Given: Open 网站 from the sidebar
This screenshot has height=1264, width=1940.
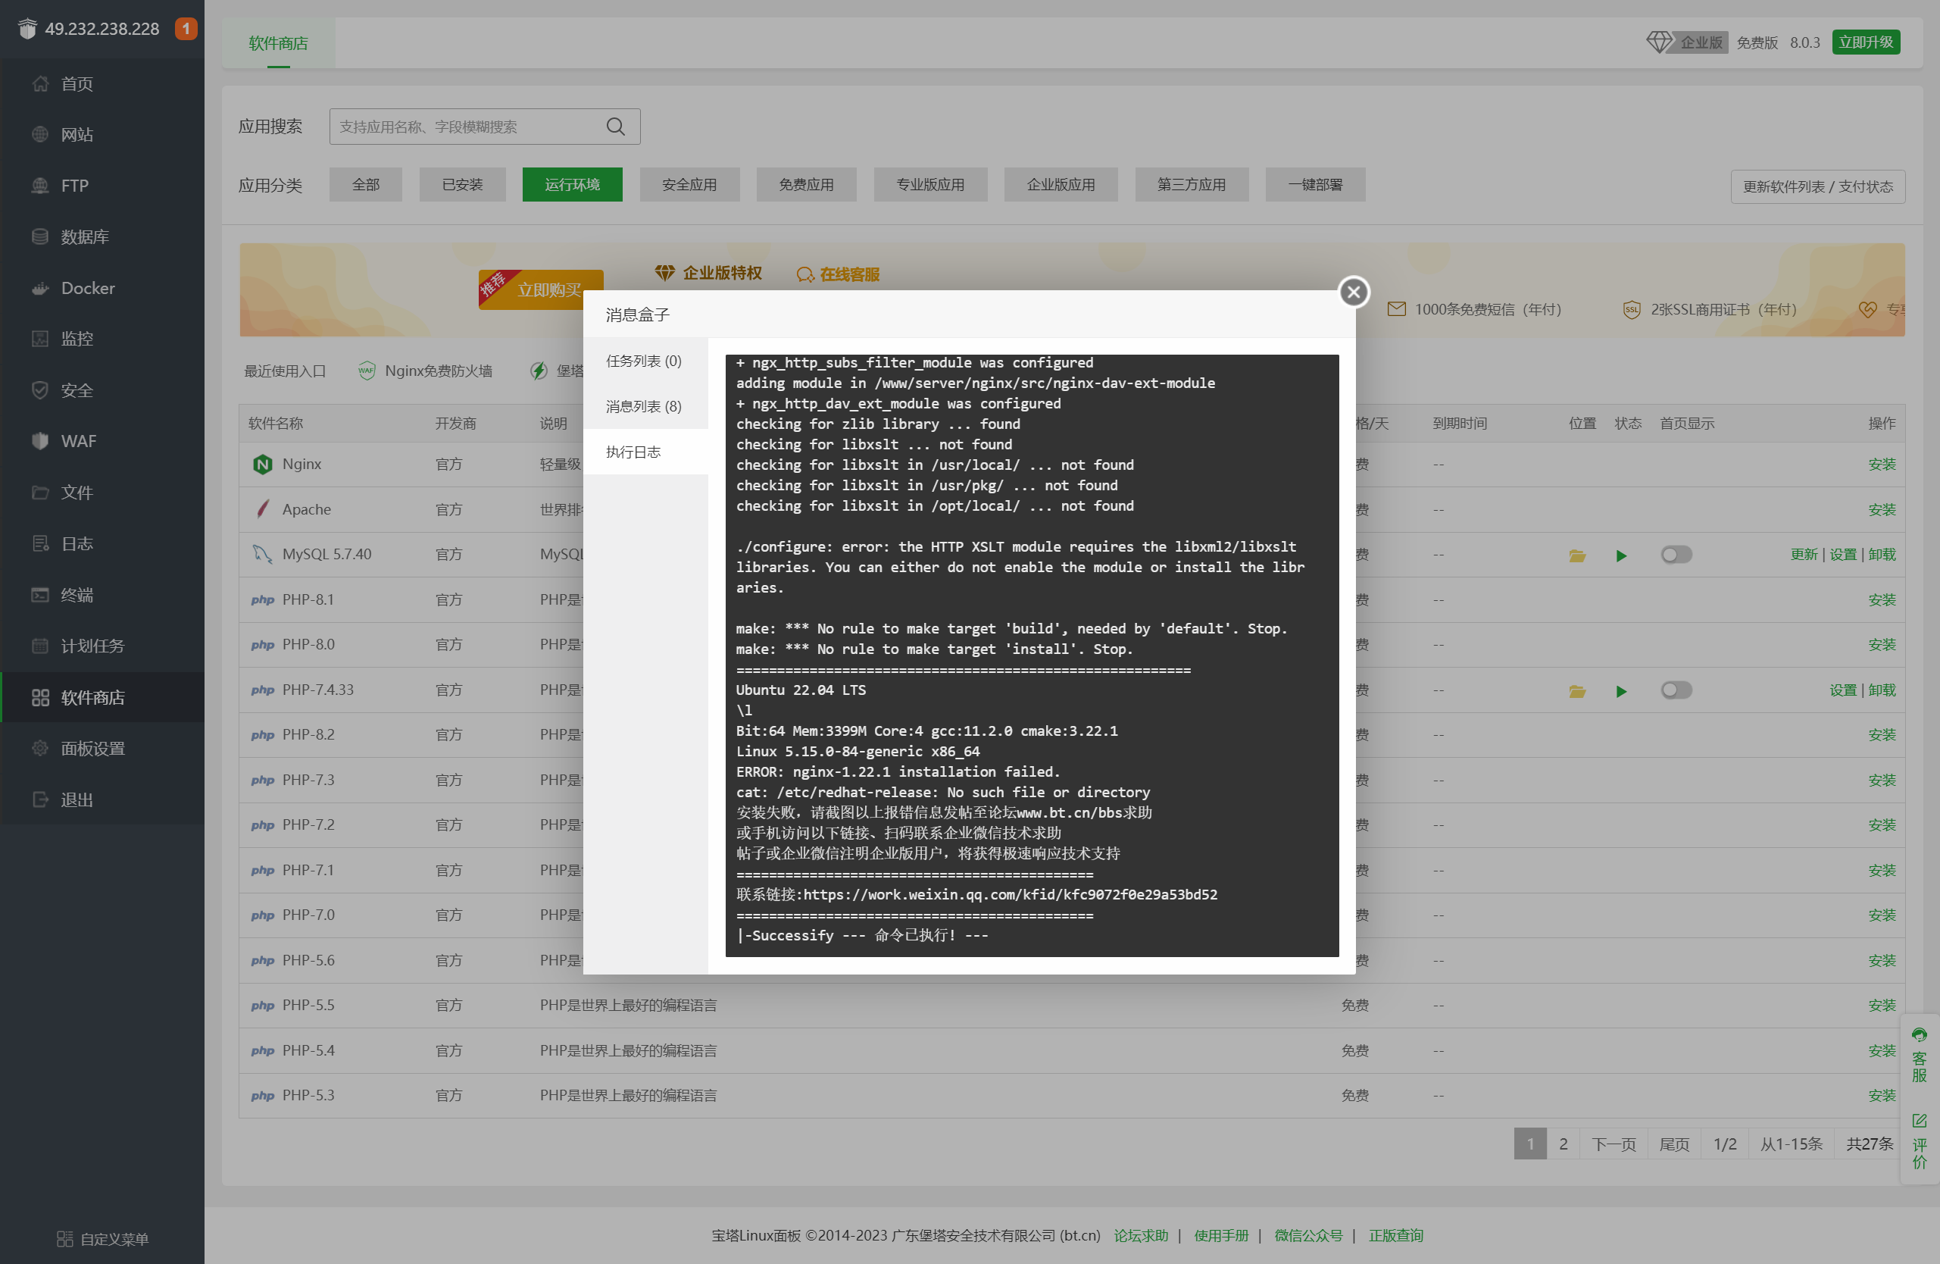Looking at the screenshot, I should point(102,135).
